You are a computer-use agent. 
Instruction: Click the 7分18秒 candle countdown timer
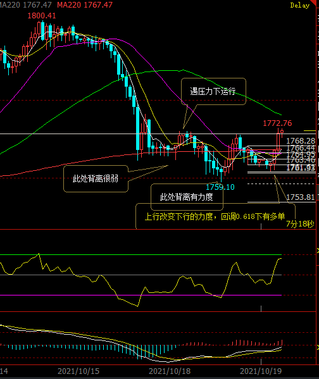tap(300, 224)
